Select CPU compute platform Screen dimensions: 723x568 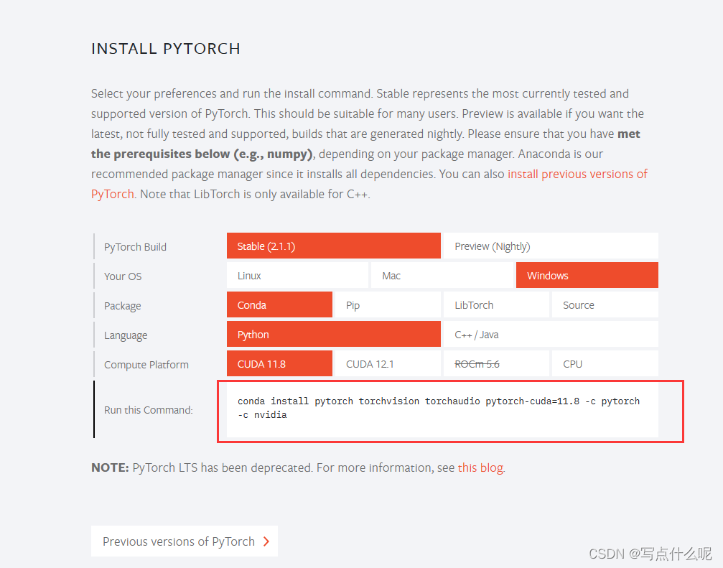point(605,363)
